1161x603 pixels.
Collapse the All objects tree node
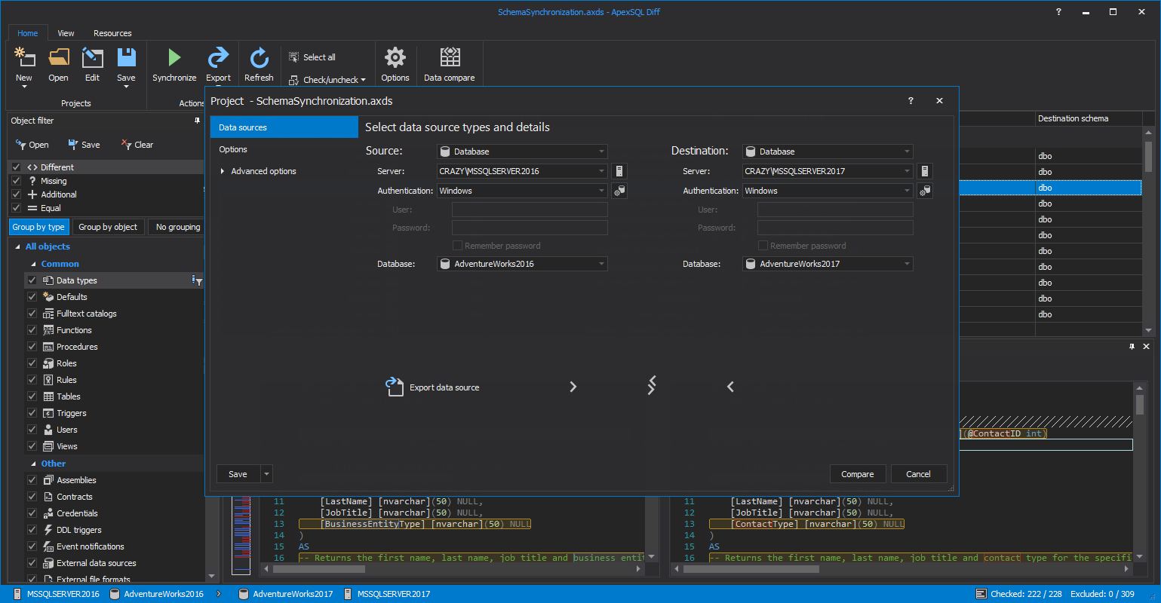pos(18,246)
